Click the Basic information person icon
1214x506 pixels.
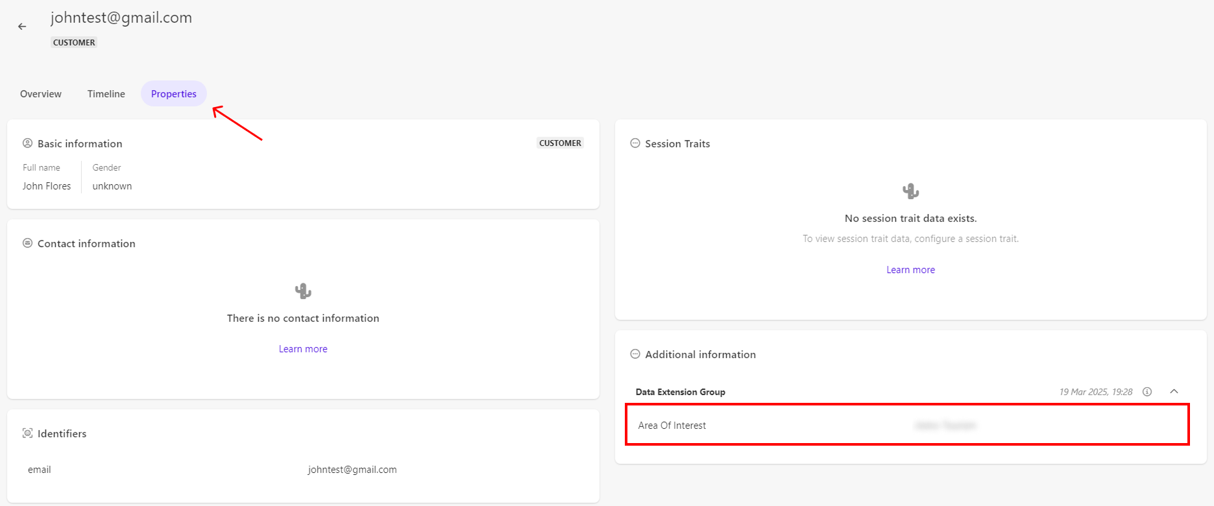pos(27,143)
